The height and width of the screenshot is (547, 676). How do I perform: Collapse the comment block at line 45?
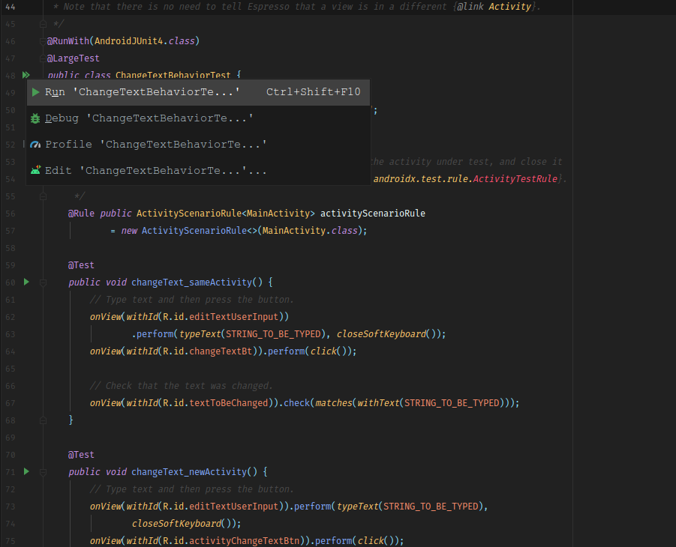point(43,23)
